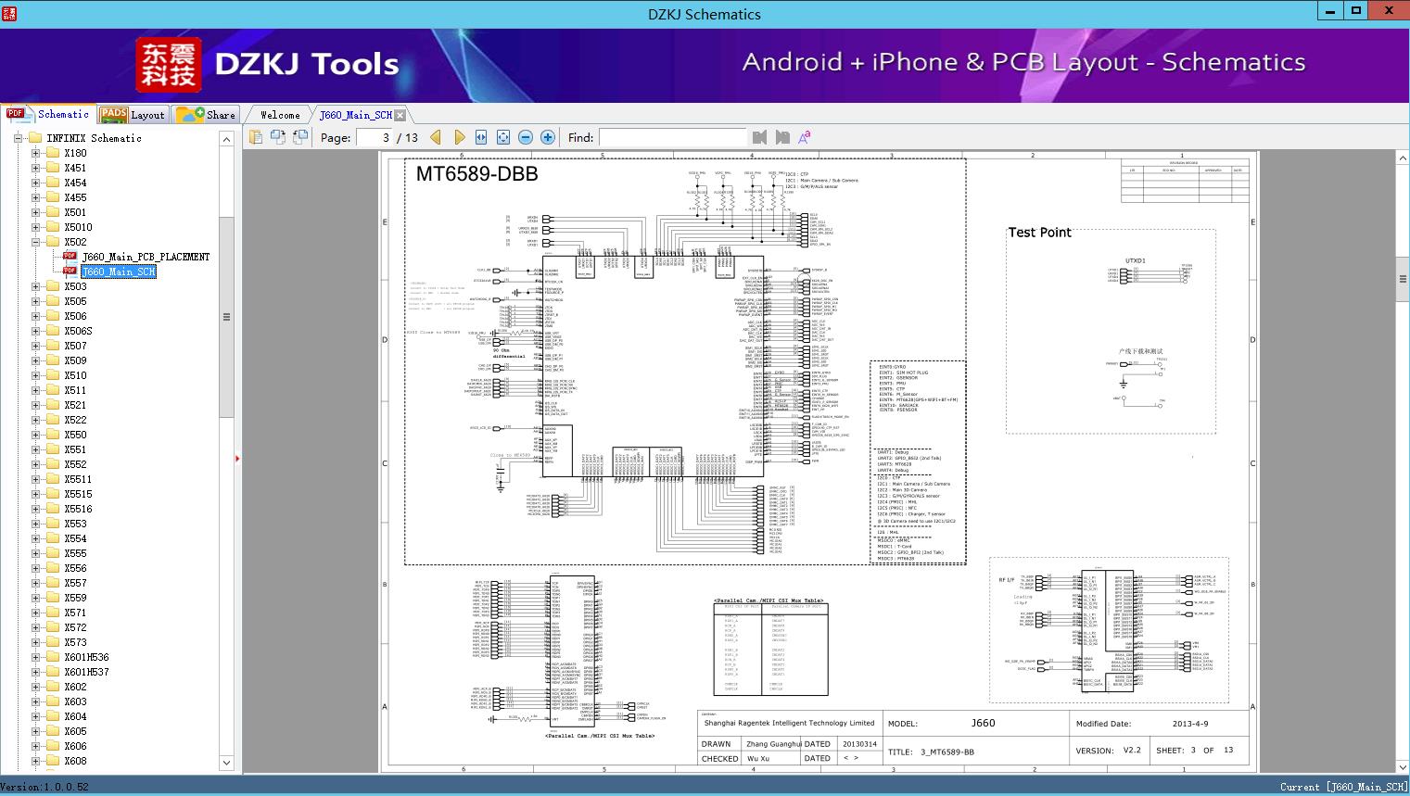This screenshot has width=1410, height=796.
Task: Switch to the Layout tab
Action: click(133, 115)
